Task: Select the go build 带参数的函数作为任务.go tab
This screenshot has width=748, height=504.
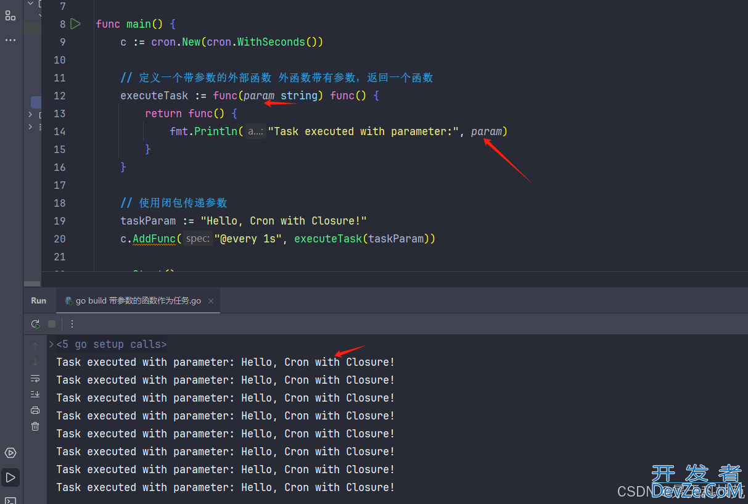Action: coord(139,301)
